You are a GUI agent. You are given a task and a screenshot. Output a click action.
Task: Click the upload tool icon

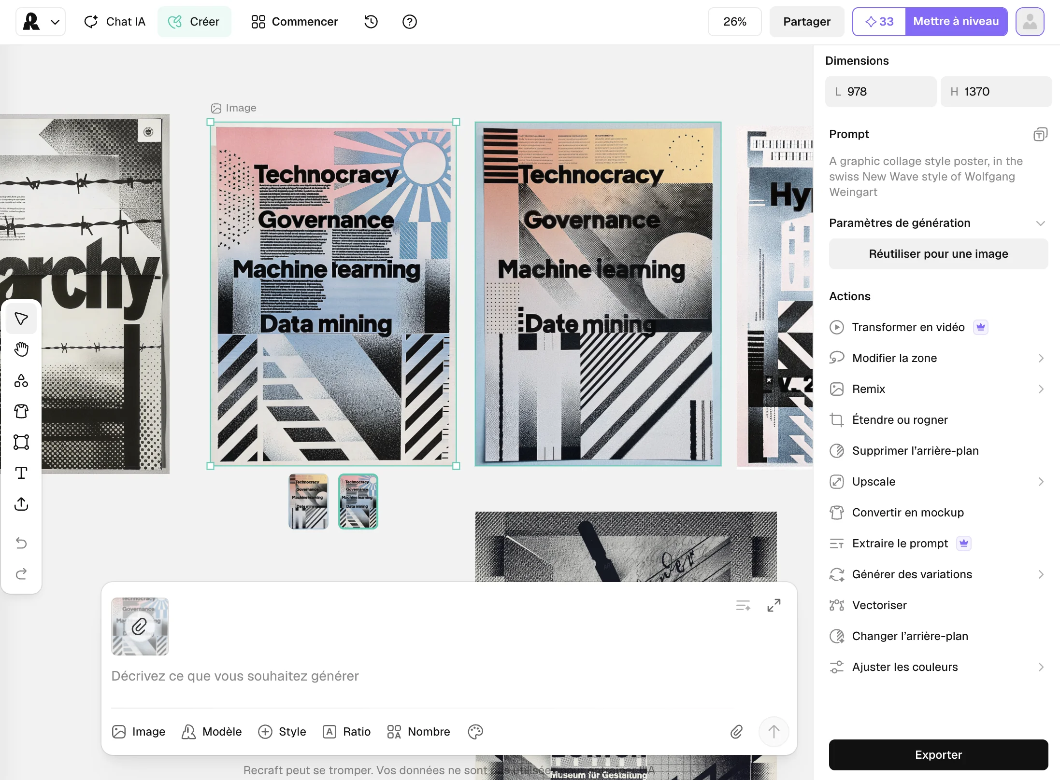[21, 504]
